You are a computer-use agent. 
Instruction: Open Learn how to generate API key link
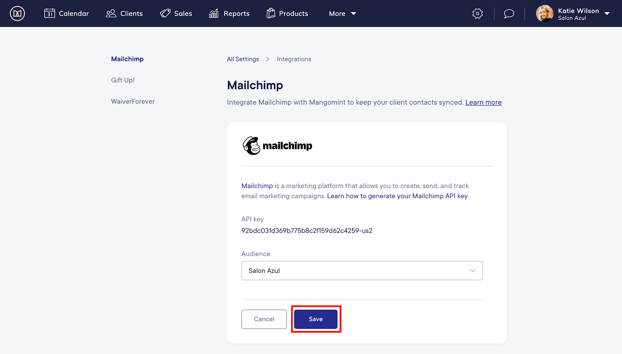click(398, 196)
